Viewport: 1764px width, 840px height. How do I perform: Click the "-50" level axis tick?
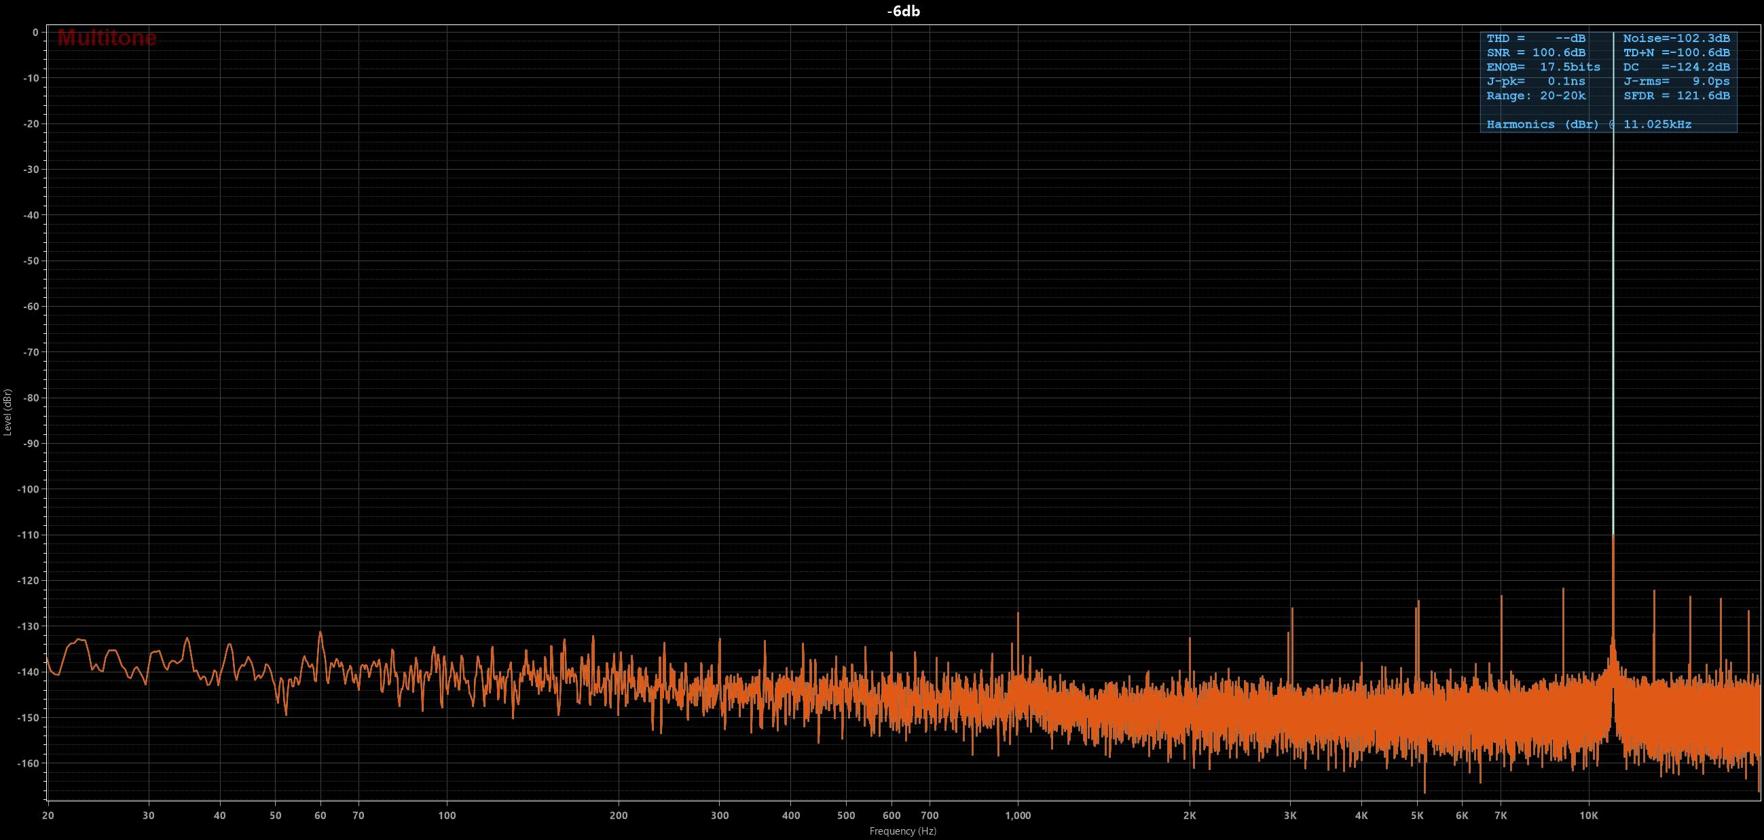[30, 261]
